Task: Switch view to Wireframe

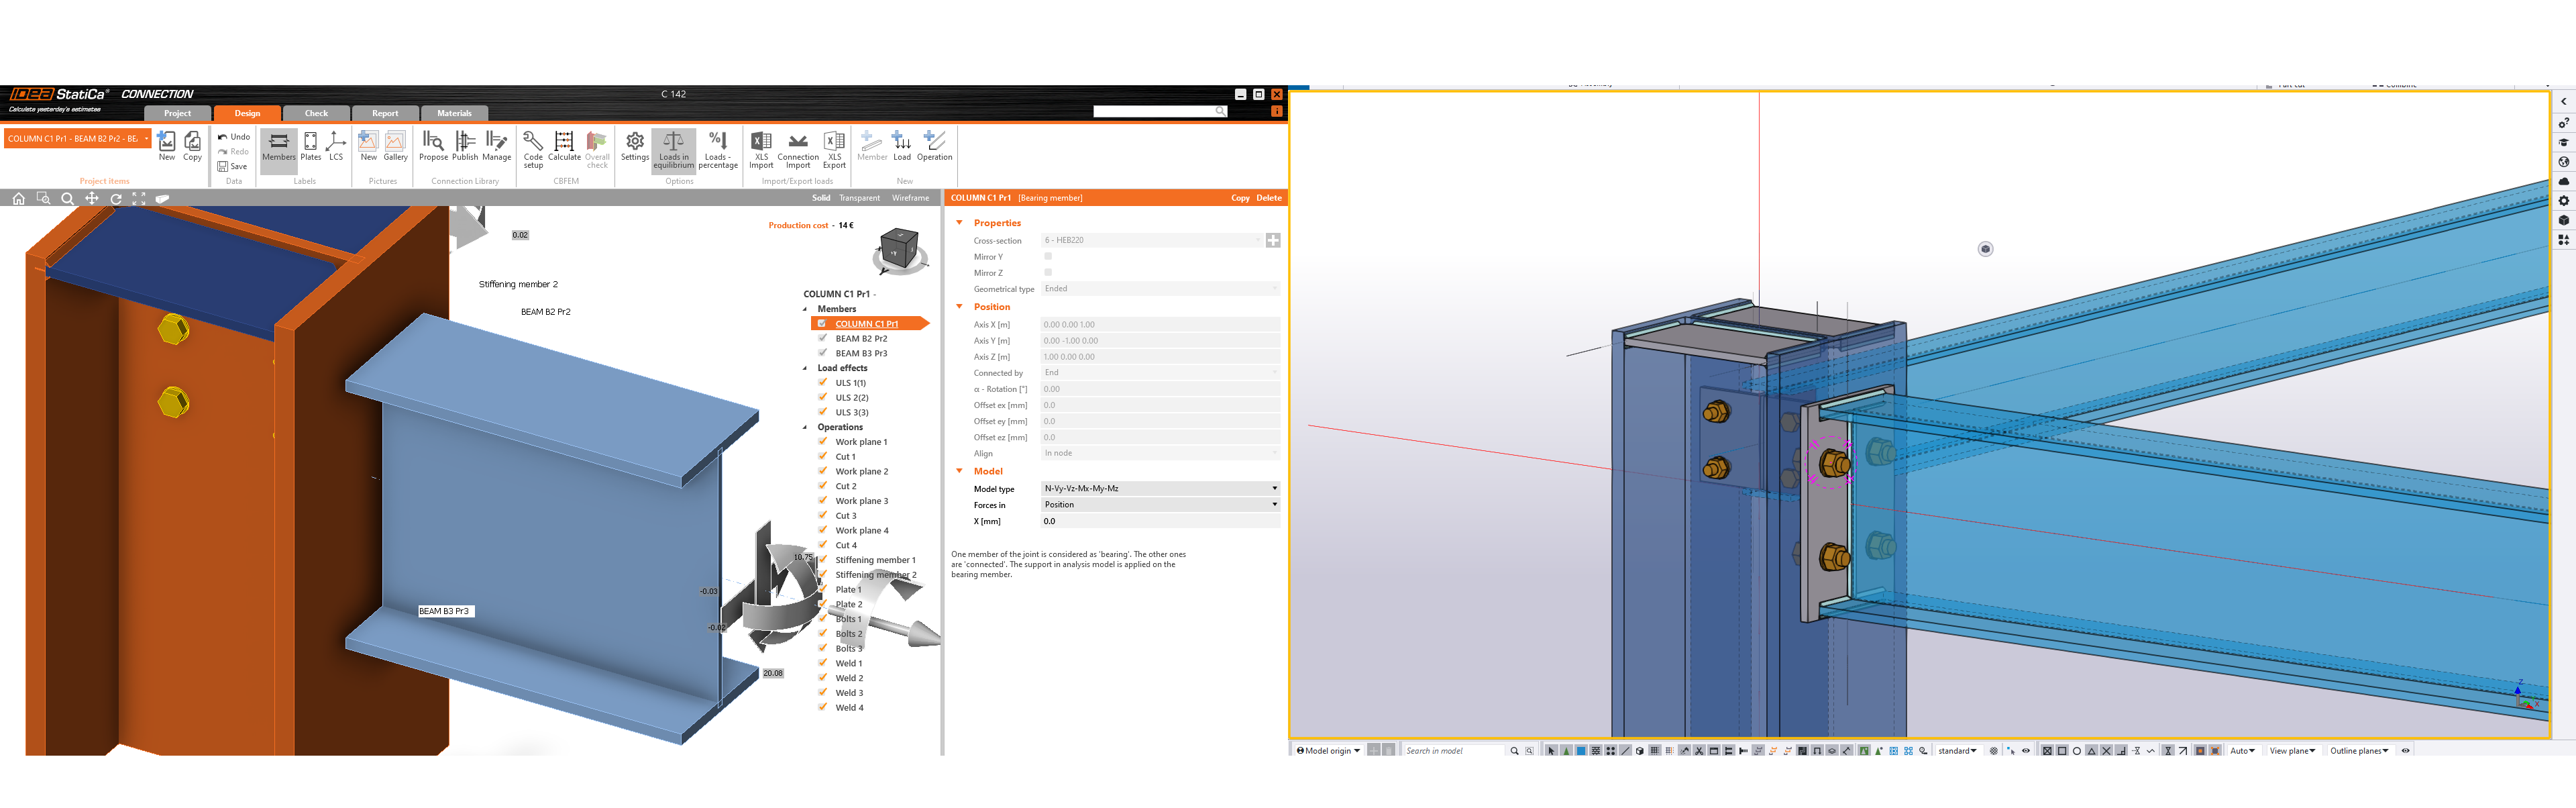Action: (910, 198)
